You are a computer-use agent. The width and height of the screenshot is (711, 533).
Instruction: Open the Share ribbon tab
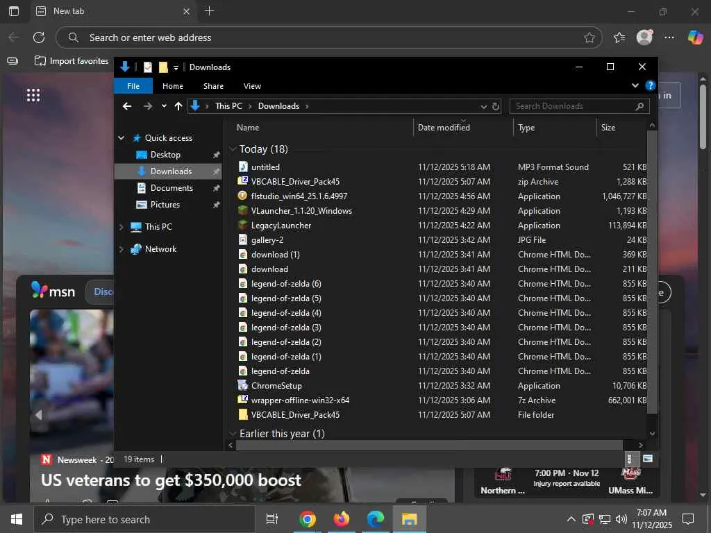[213, 85]
